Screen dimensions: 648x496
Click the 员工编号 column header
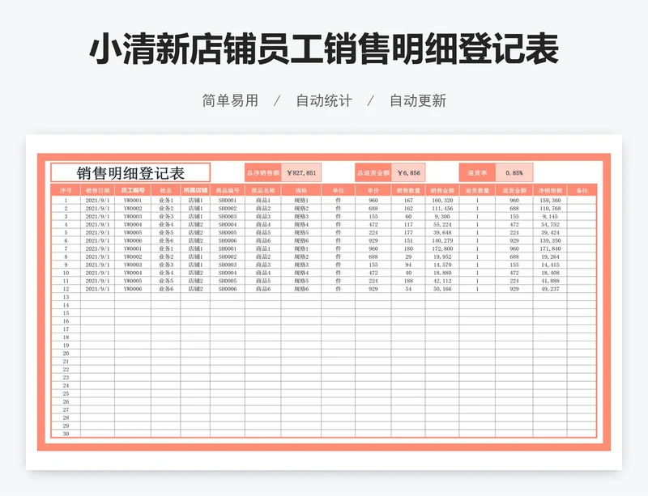click(133, 190)
